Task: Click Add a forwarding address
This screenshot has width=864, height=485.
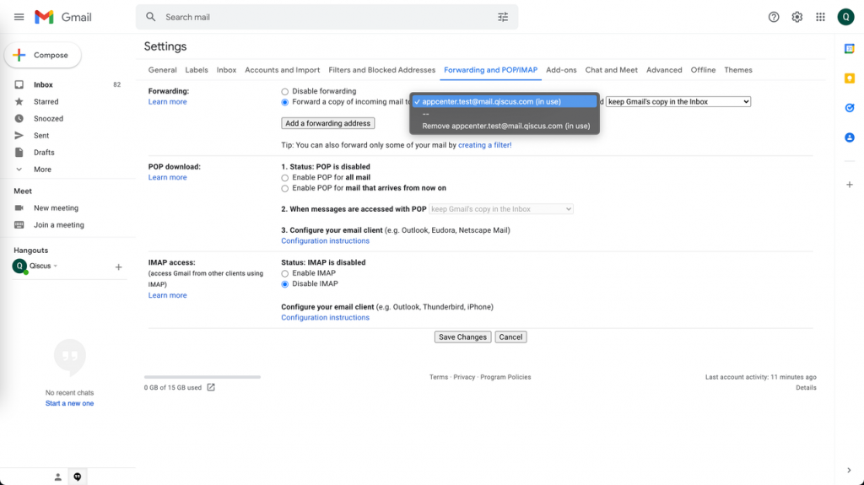Action: 328,123
